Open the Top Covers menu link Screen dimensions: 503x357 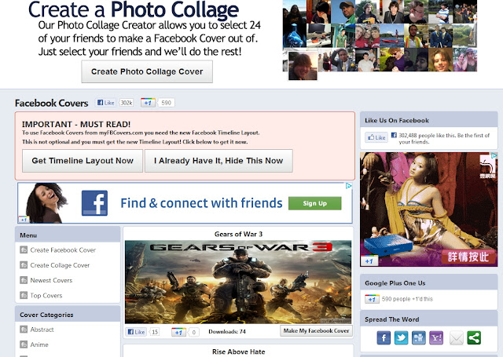(46, 295)
